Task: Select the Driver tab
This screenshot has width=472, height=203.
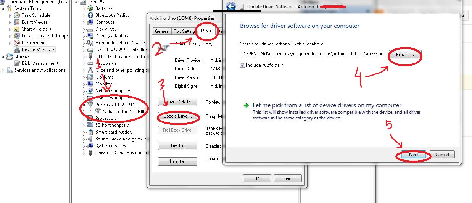Action: (x=206, y=31)
